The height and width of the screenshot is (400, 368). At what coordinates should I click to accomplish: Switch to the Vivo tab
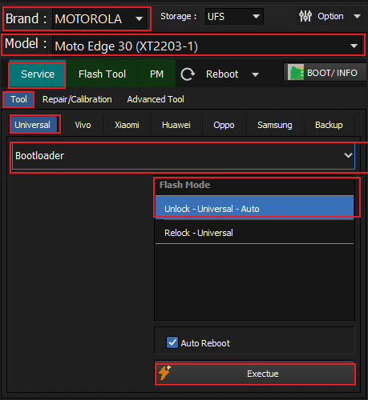pyautogui.click(x=83, y=125)
